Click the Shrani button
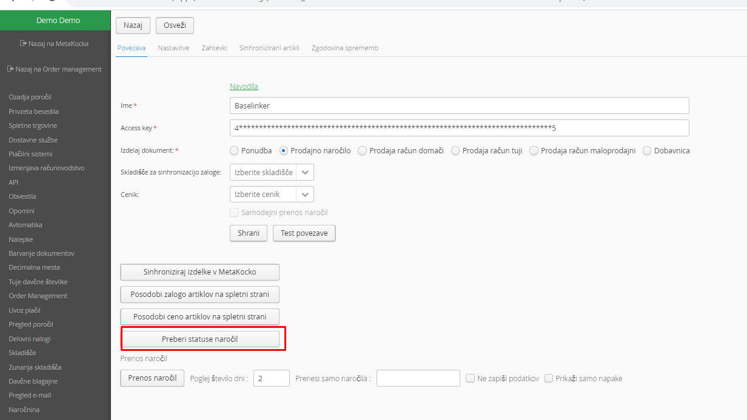 [249, 233]
